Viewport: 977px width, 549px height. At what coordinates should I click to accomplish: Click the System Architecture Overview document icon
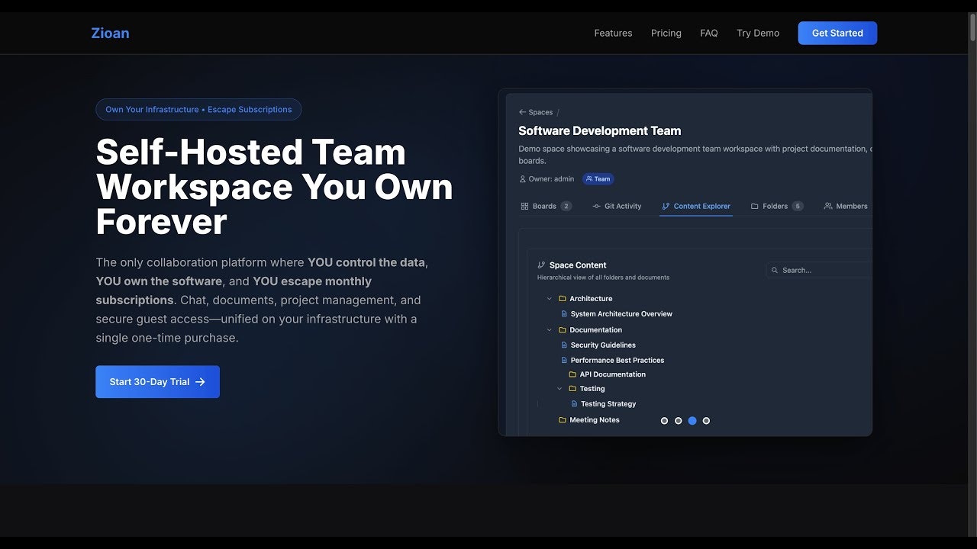[x=564, y=314]
